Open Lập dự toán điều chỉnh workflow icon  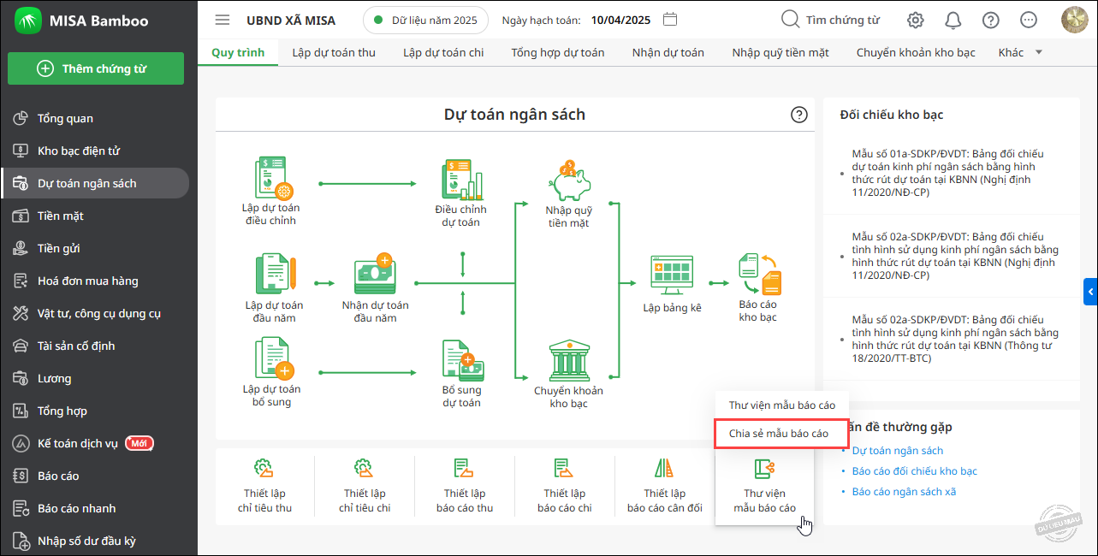pyautogui.click(x=273, y=178)
